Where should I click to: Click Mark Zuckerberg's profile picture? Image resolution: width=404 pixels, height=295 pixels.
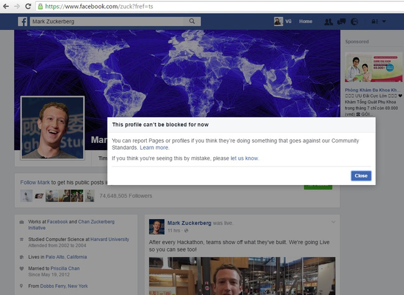point(53,128)
